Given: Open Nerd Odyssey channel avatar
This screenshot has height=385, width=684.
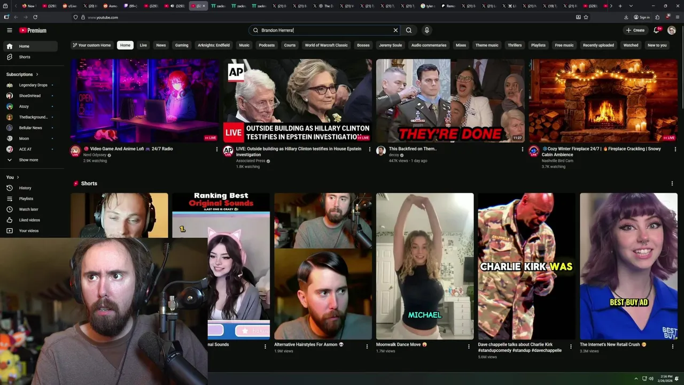Looking at the screenshot, I should (75, 151).
